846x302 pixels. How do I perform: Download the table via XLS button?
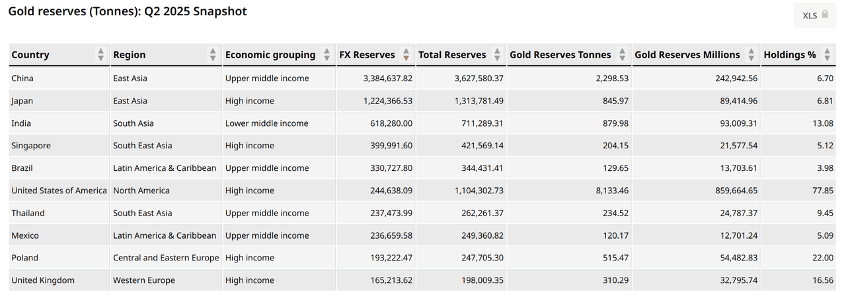click(x=814, y=15)
